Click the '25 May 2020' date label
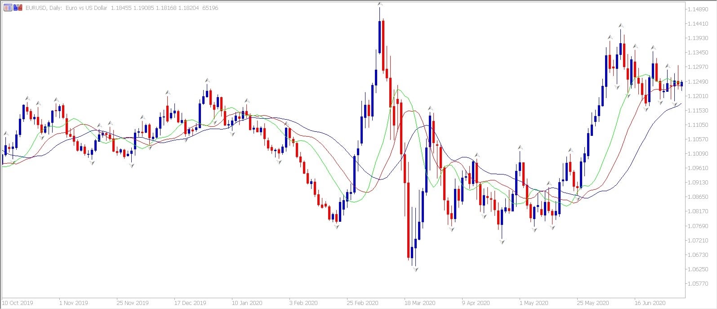Screen dimensions: 717x309 pyautogui.click(x=593, y=303)
